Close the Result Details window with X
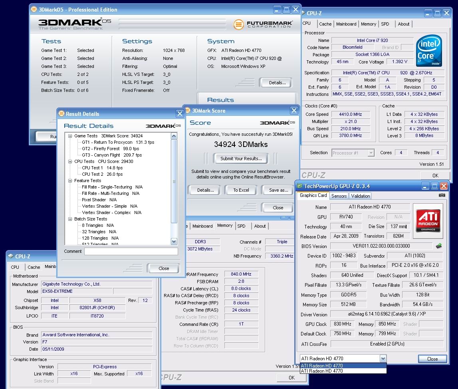 pyautogui.click(x=180, y=113)
